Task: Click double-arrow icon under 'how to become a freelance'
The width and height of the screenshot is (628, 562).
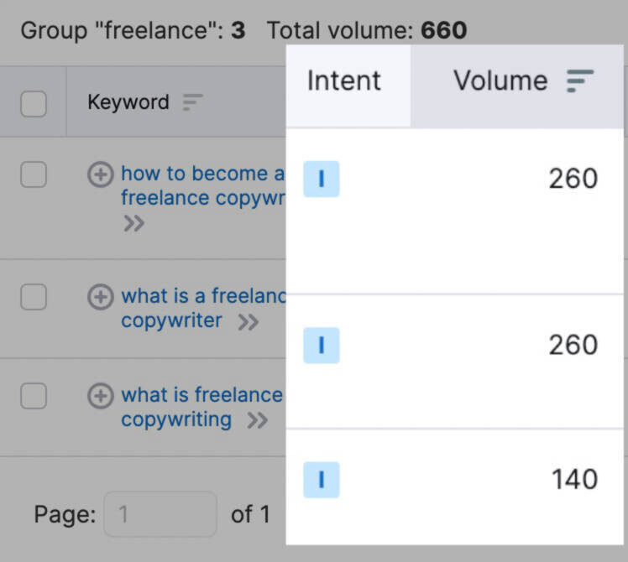Action: coord(133,223)
